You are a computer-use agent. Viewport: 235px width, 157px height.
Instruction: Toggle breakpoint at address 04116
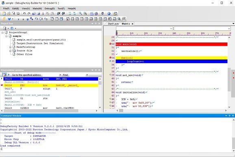tap(2, 85)
